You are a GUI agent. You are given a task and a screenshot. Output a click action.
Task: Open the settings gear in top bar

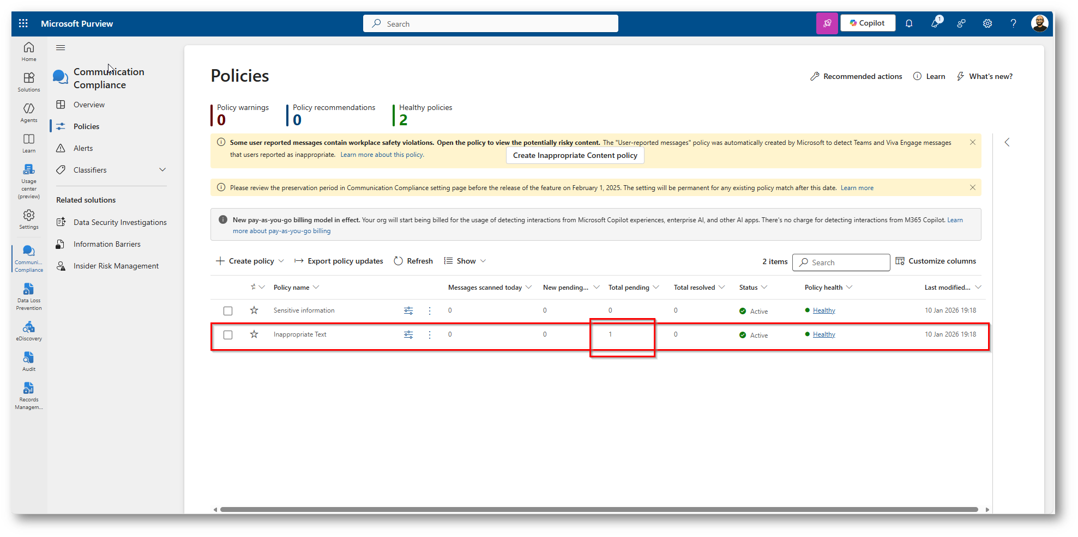[x=987, y=23]
